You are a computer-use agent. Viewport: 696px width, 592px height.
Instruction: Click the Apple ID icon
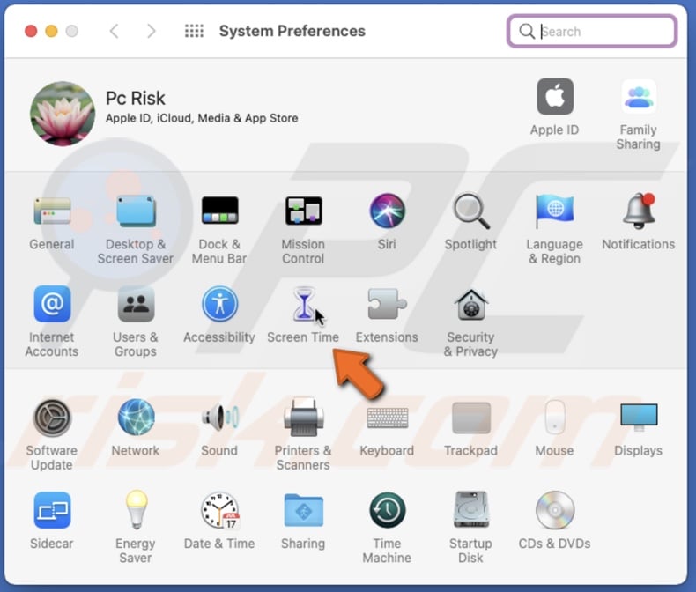coord(554,98)
